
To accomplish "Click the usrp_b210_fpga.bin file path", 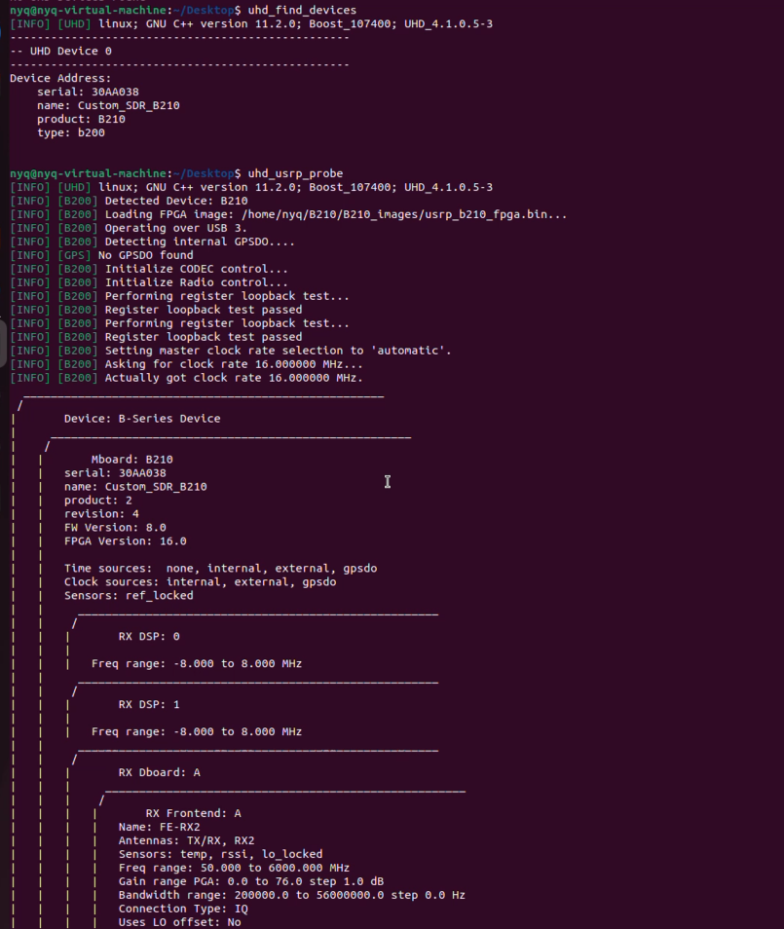I will [x=404, y=214].
